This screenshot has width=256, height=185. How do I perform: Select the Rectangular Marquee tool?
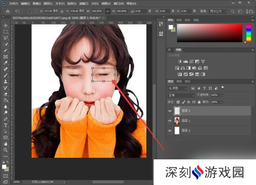click(x=6, y=32)
